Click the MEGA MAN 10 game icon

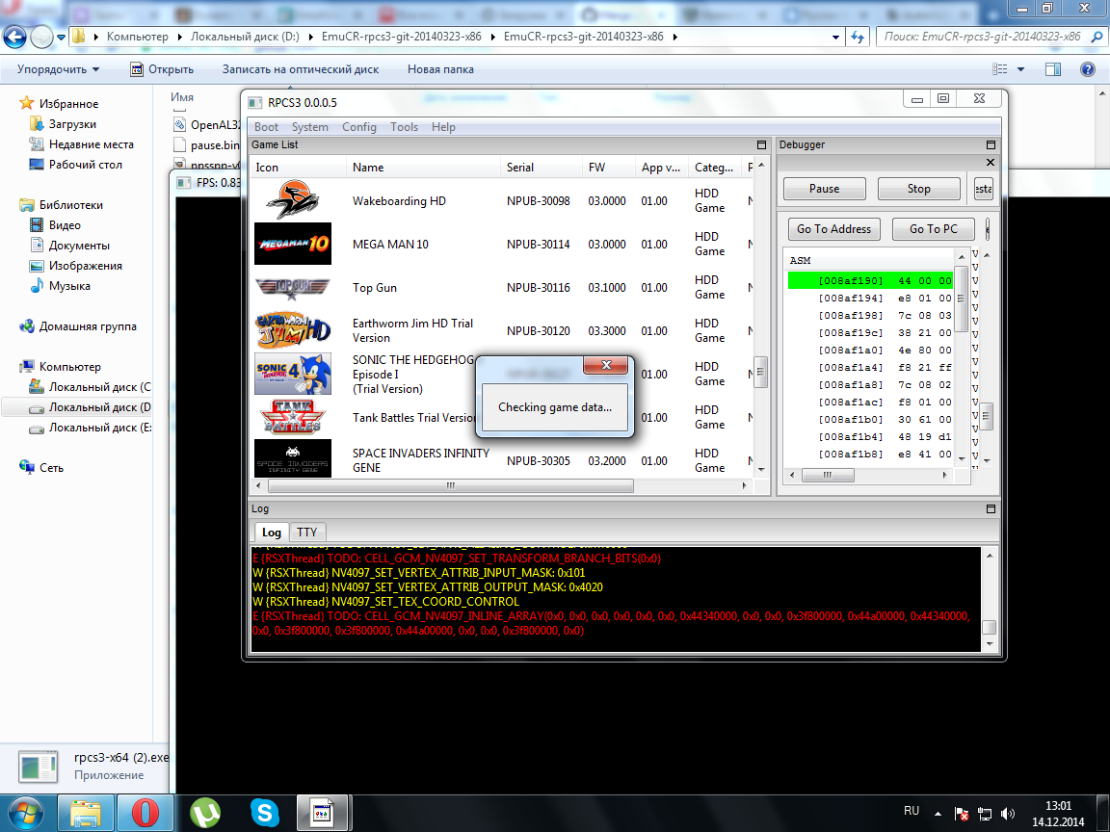[x=293, y=245]
